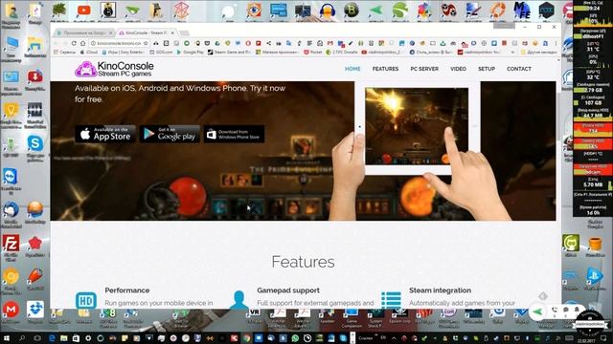Screen dimensions: 613x344
Task: Open the Nox desktop icon
Action: (x=546, y=10)
